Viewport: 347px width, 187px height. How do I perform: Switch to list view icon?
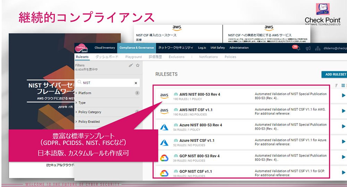tap(343, 85)
